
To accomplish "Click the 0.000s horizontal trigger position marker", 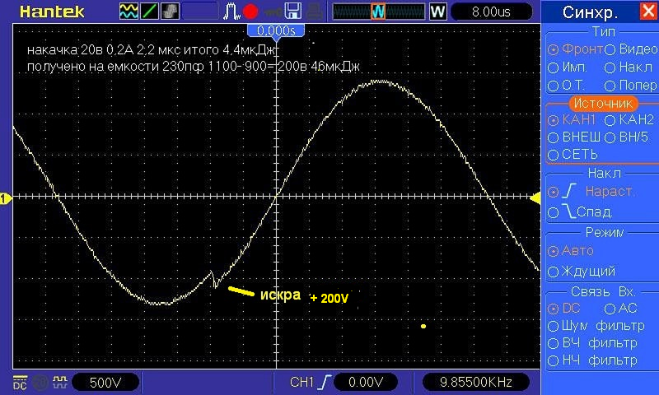I will 276,31.
